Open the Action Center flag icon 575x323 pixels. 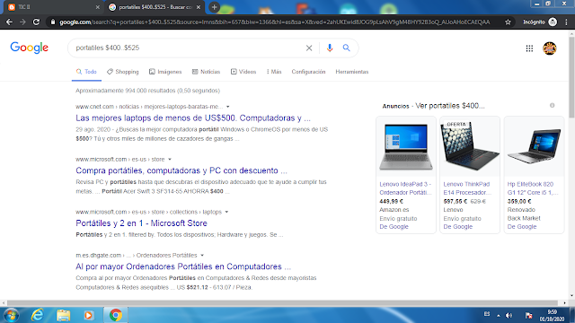tap(528, 315)
